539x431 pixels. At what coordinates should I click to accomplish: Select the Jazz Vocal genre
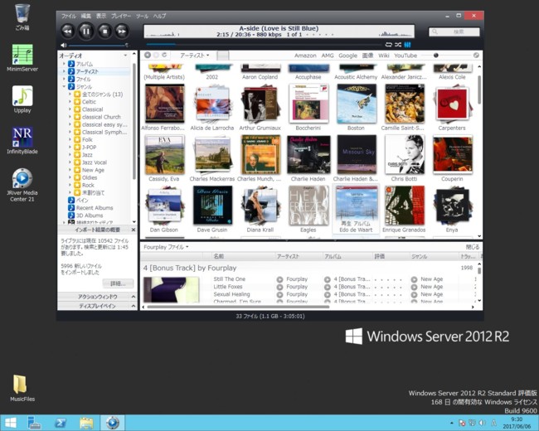pos(95,162)
